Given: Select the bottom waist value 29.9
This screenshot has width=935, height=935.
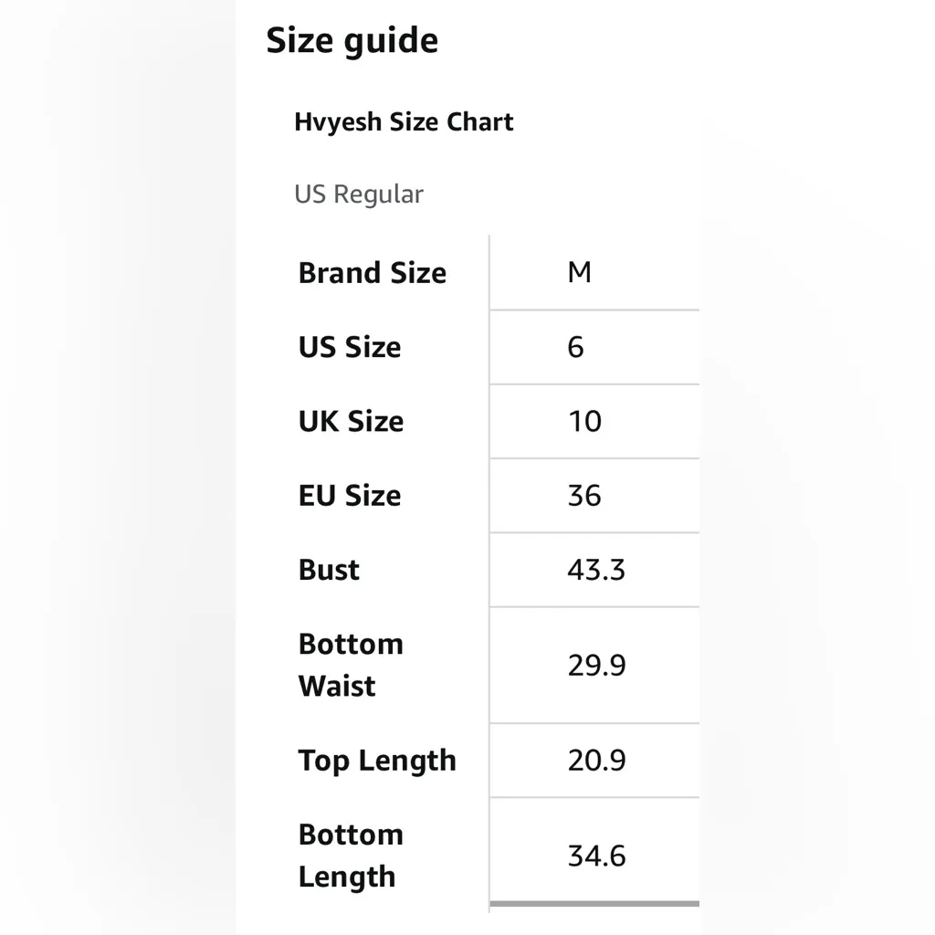Looking at the screenshot, I should [596, 665].
